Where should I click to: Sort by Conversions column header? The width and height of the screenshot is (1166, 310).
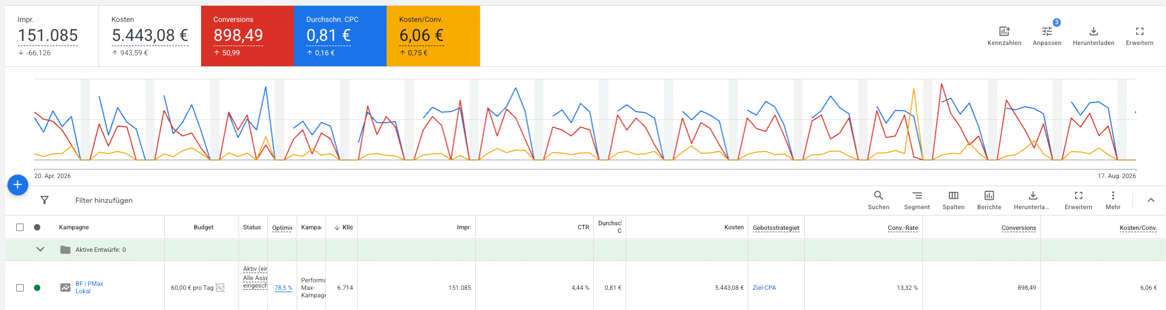[1019, 228]
